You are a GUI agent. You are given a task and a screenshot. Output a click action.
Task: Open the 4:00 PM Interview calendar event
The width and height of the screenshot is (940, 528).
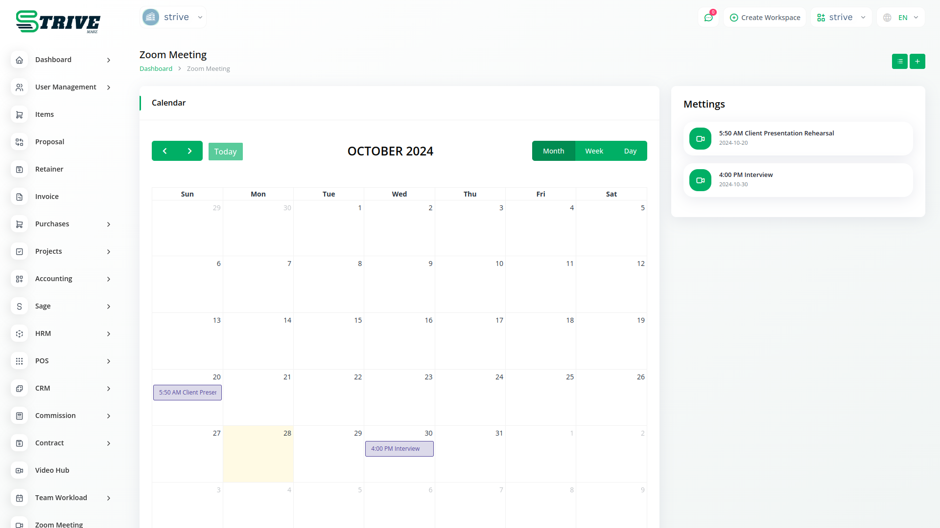pyautogui.click(x=399, y=449)
